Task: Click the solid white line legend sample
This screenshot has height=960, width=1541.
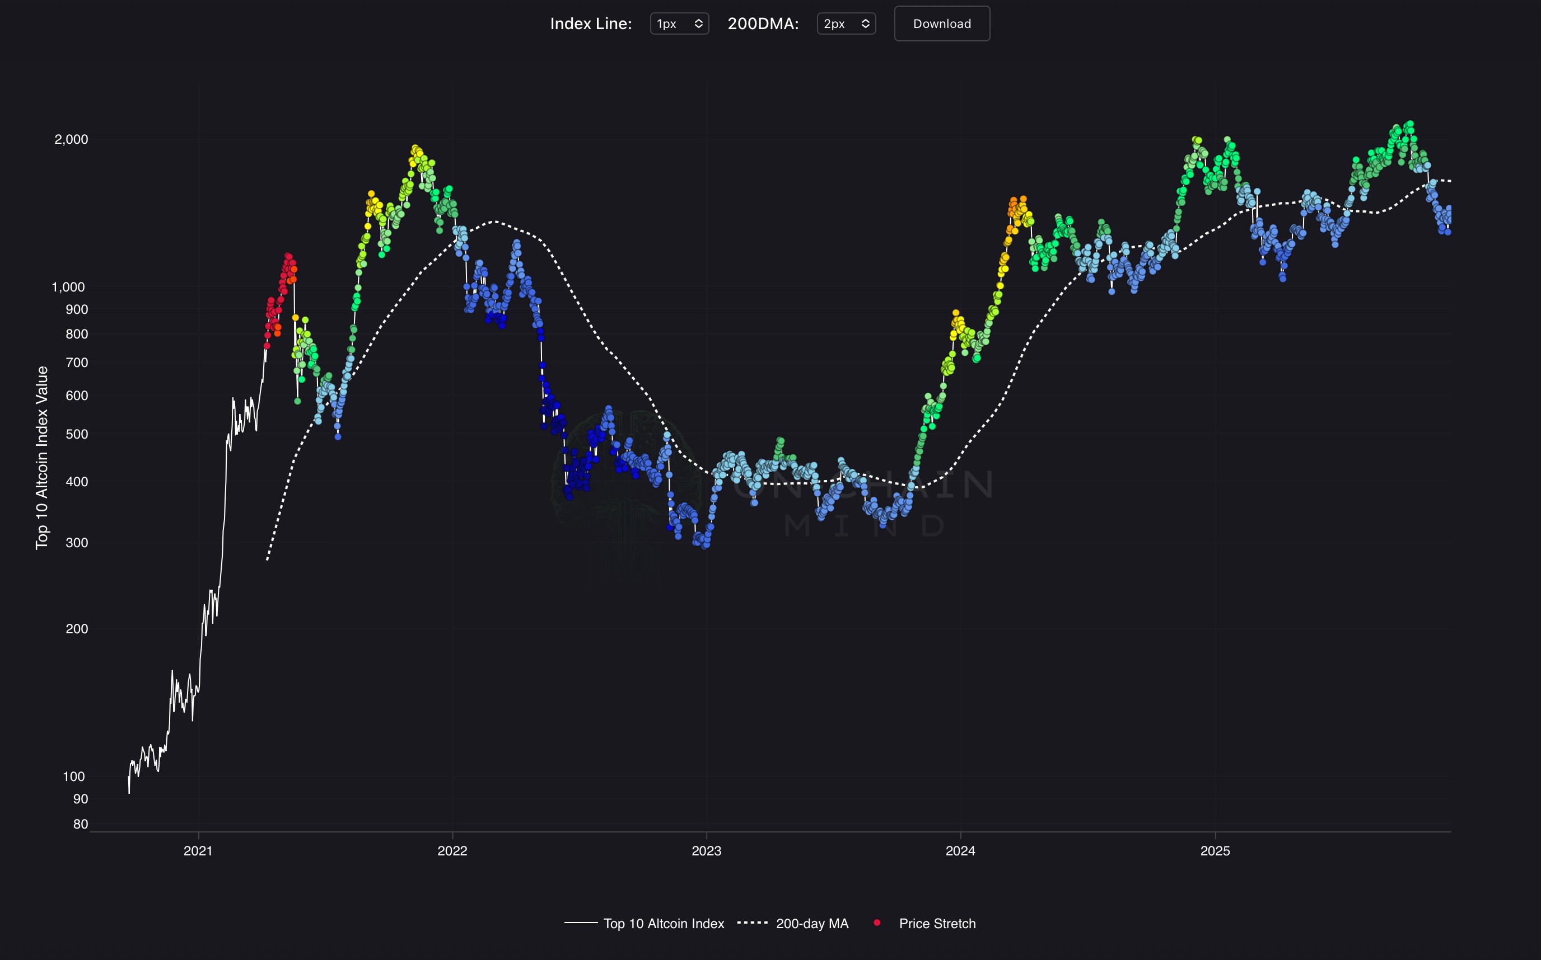Action: (580, 923)
